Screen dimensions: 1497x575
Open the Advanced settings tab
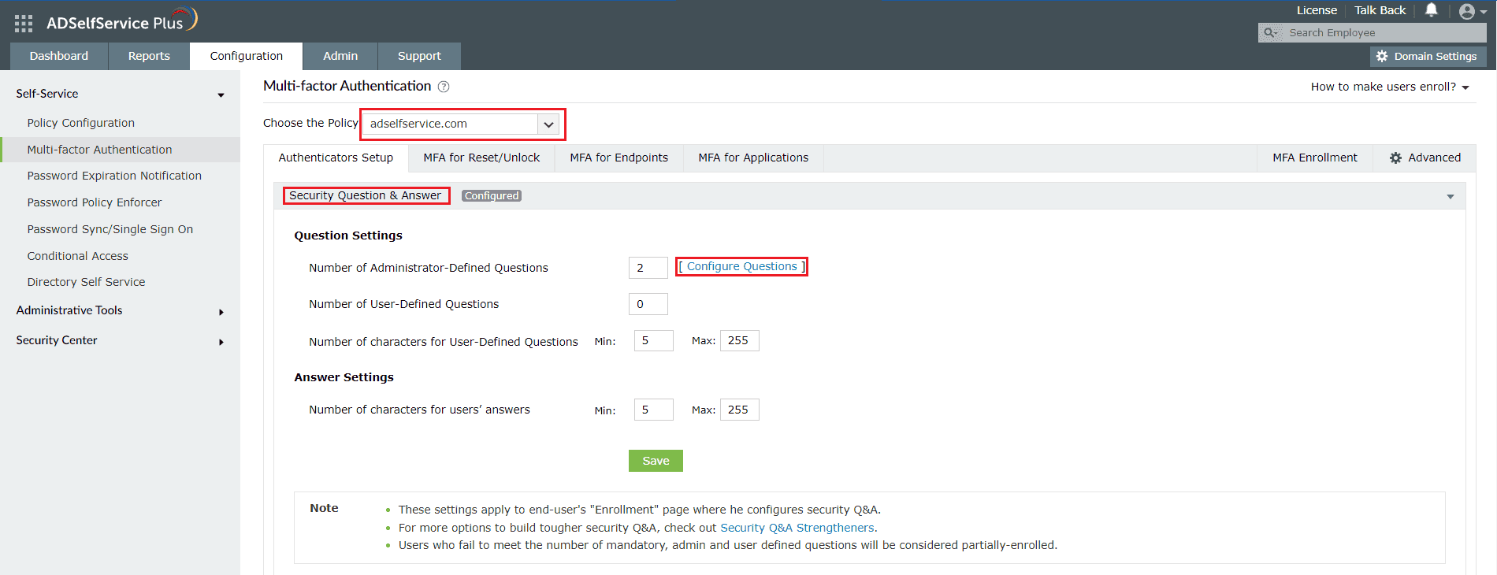pos(1425,158)
